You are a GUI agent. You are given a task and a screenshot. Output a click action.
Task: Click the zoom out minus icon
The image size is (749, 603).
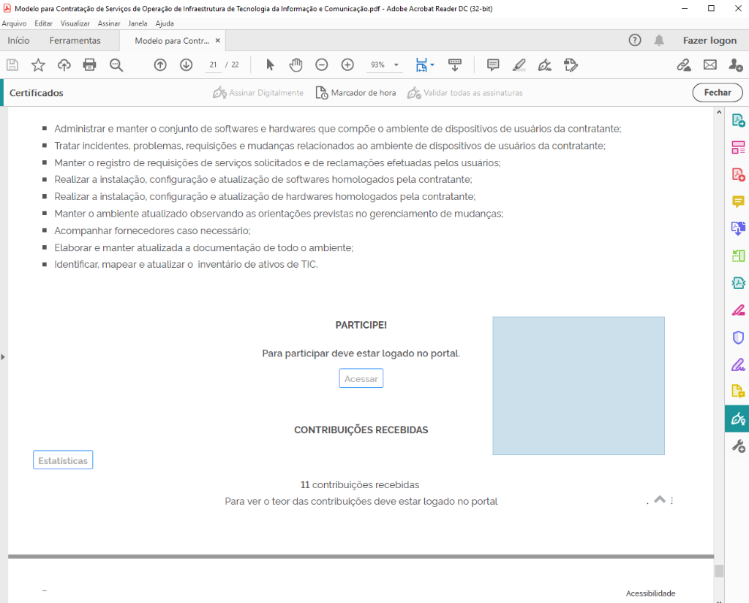pos(322,65)
